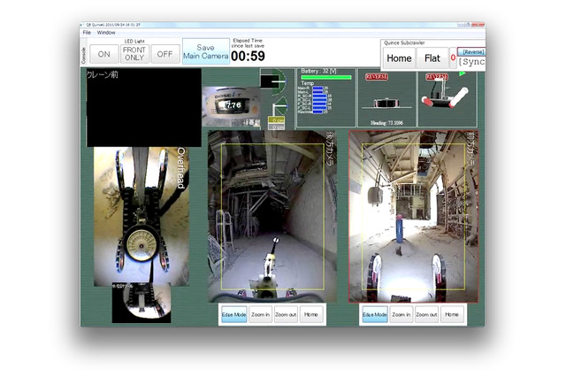Zoom out on the front camera view
This screenshot has height=377, width=566.
tap(427, 314)
